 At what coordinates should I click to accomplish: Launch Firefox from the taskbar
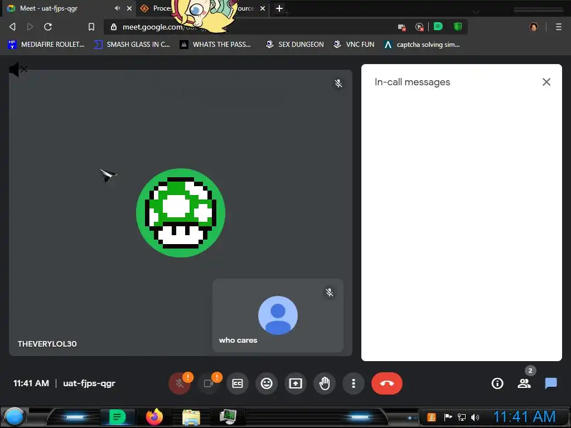[154, 417]
